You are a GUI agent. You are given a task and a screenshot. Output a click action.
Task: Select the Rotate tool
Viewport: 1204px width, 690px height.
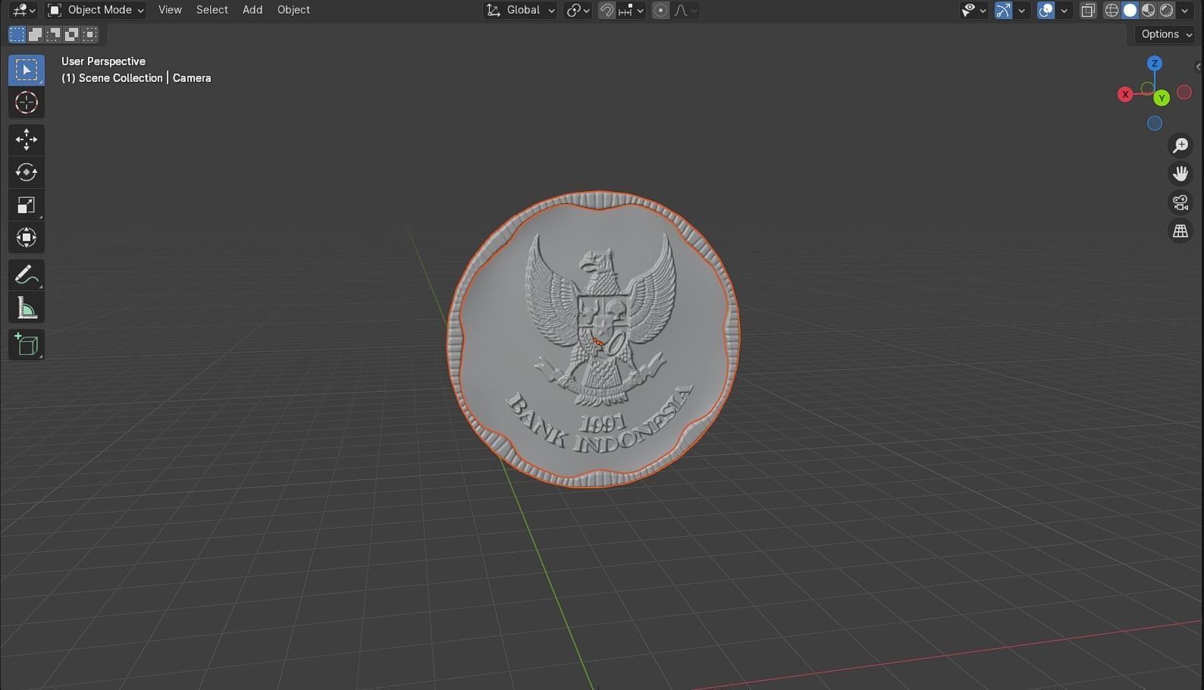pos(27,172)
